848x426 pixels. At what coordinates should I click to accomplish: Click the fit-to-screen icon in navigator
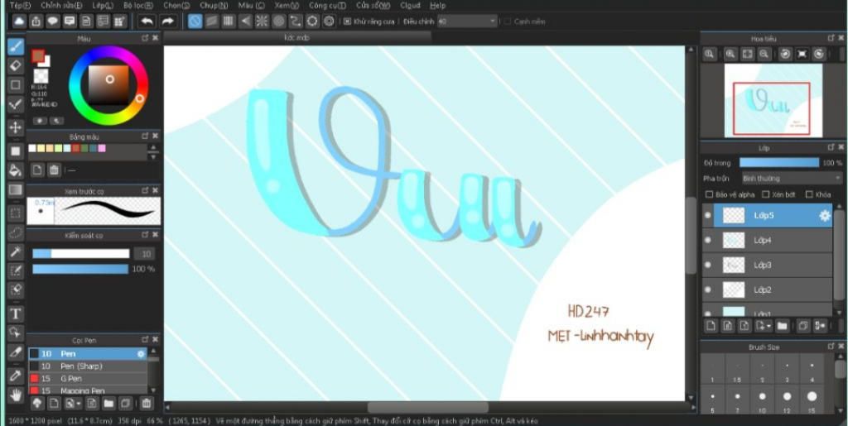pos(748,54)
